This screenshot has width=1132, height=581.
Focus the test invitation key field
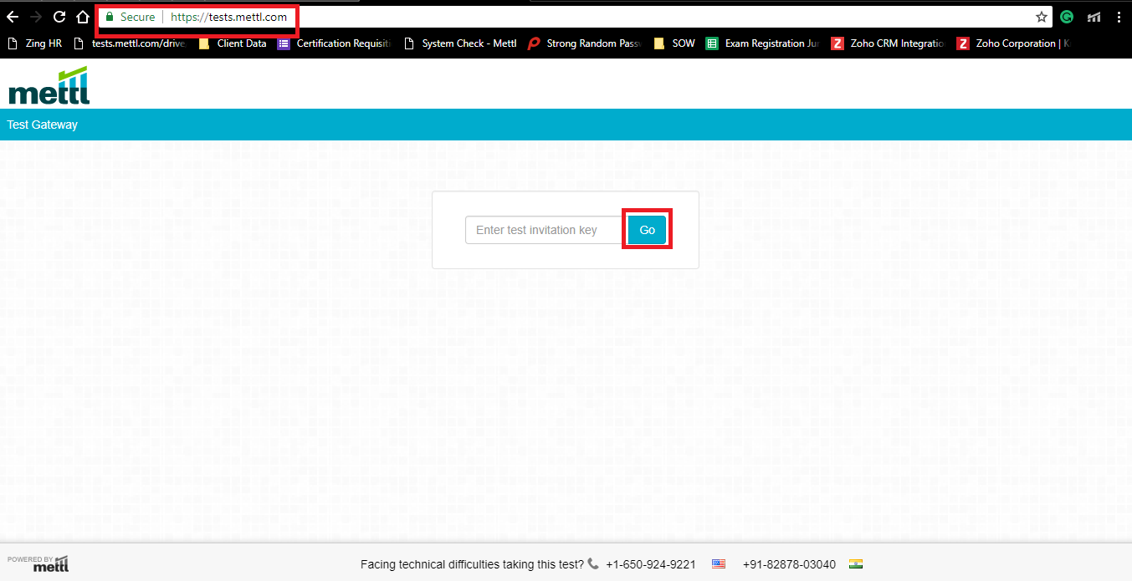pyautogui.click(x=545, y=230)
